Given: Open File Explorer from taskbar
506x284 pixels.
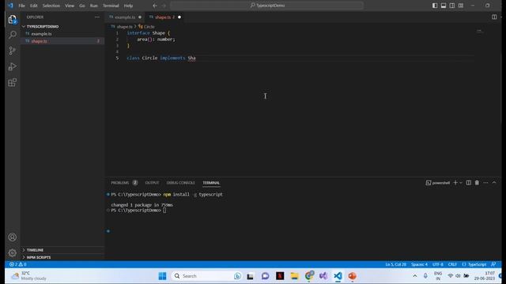Looking at the screenshot, I should [x=294, y=276].
